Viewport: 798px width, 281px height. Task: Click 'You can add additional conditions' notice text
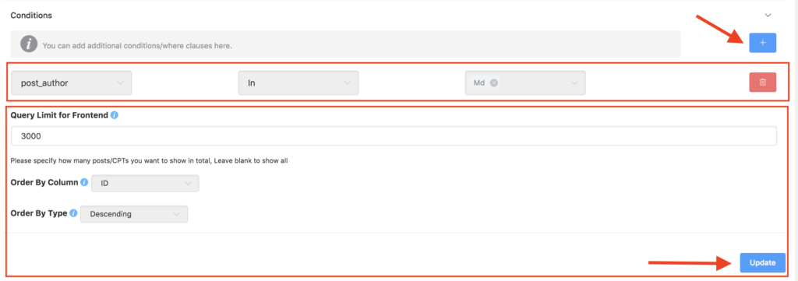point(137,46)
